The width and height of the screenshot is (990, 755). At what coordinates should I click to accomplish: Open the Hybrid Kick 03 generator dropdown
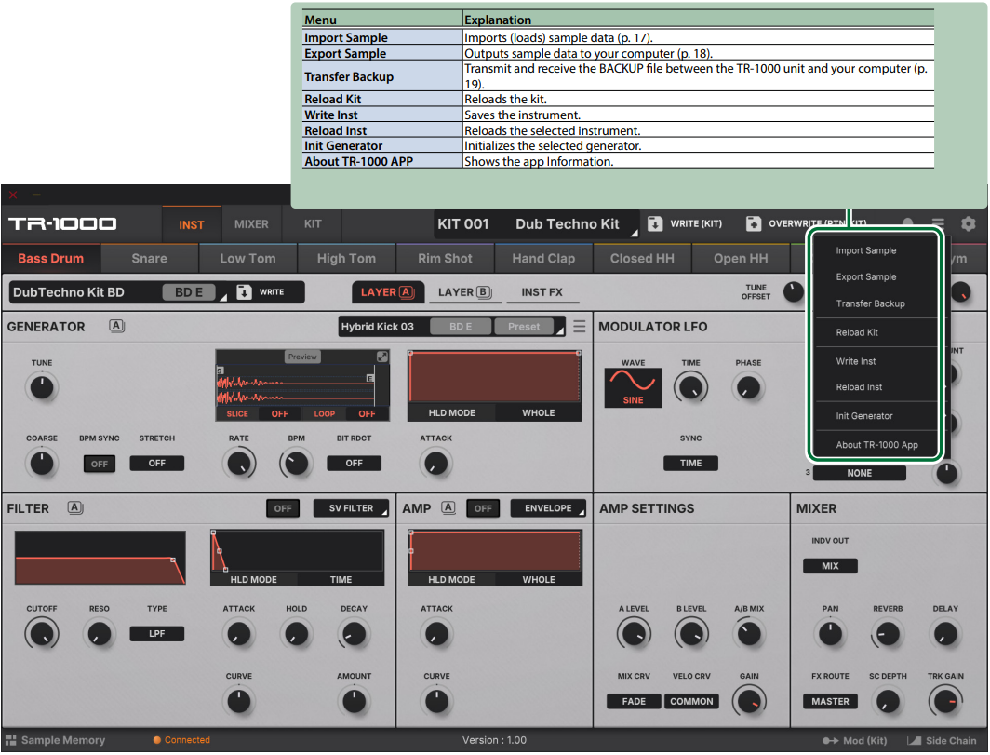452,327
